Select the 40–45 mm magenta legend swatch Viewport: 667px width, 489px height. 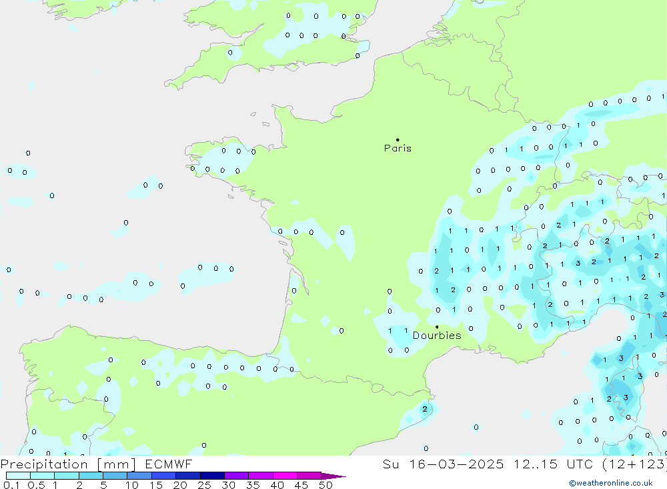[285, 476]
